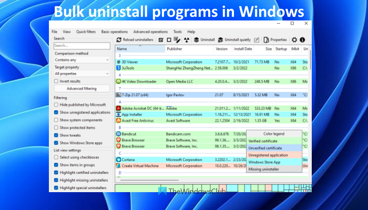The image size is (368, 210).
Task: Click the Uninstall stack icon
Action: click(197, 40)
